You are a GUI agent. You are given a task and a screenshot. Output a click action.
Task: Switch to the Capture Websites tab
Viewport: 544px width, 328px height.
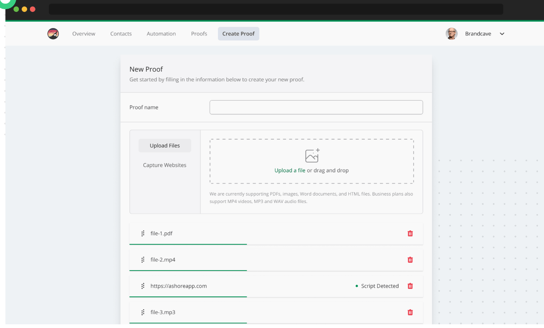coord(164,165)
